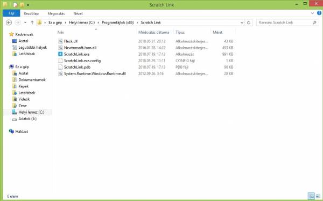Click the properties icon in title bar

15,4
